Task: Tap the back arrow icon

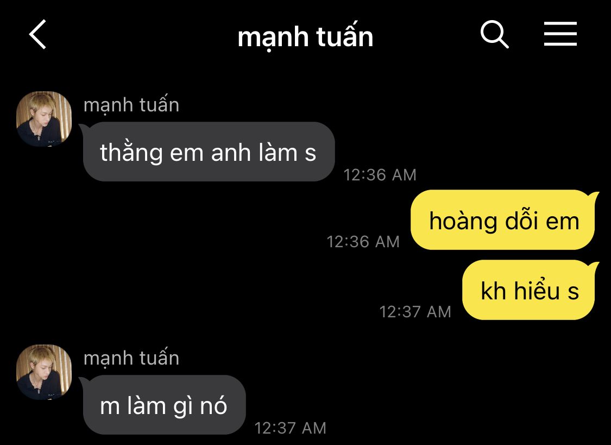Action: coord(38,34)
